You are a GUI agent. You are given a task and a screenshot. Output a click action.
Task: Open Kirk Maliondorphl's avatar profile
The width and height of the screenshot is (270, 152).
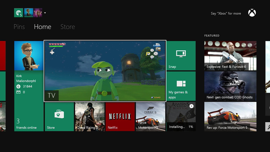(29, 56)
